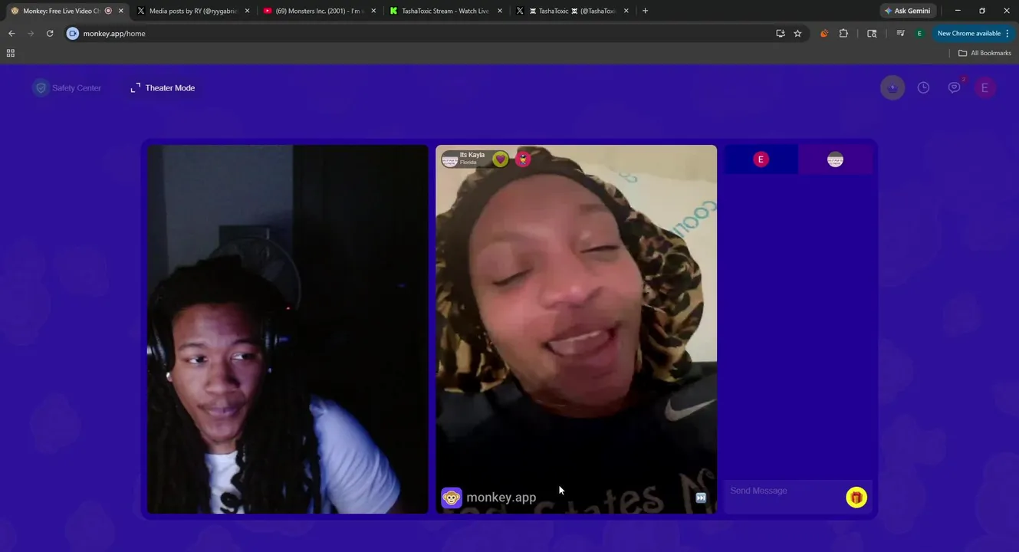Click the Ask Gemini button

[x=908, y=11]
